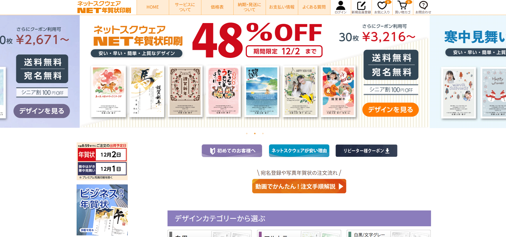Download the リピーター様クーポン coupon
Viewport: 506px width, 237px height.
[x=366, y=151]
